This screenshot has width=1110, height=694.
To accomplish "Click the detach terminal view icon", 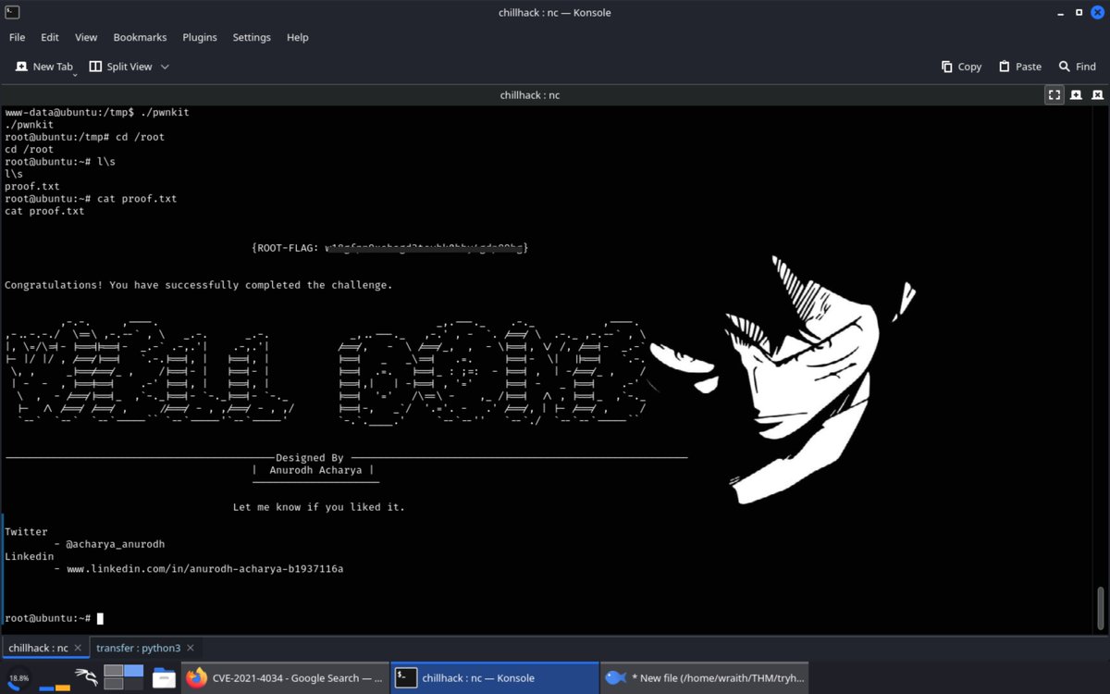I will pyautogui.click(x=1076, y=94).
